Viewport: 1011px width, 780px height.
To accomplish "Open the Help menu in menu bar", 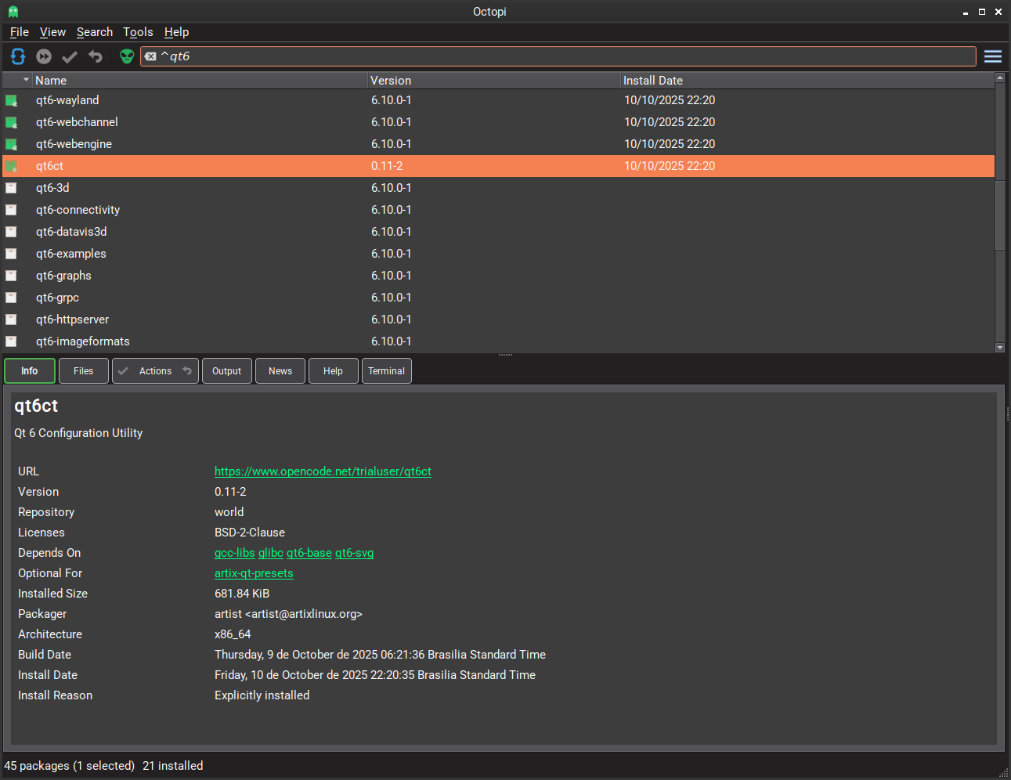I will [x=176, y=32].
